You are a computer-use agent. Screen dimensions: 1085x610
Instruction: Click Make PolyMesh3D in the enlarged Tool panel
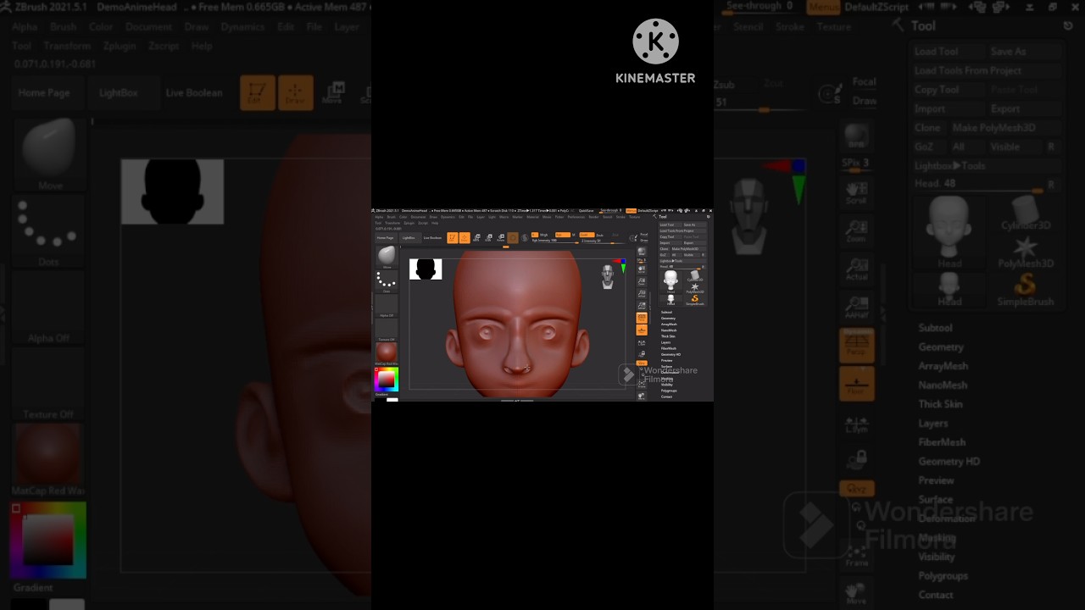(993, 128)
